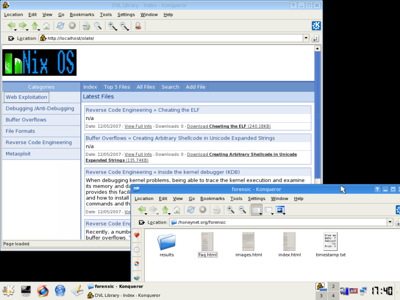Switch to virtual desktop 2 in pager
Image resolution: width=400 pixels, height=300 pixels.
point(333,286)
